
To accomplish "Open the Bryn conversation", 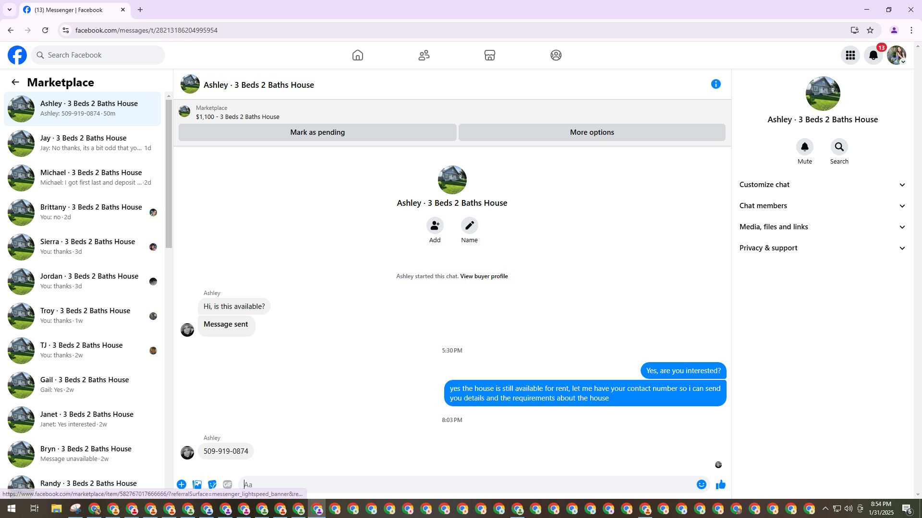I will point(82,454).
